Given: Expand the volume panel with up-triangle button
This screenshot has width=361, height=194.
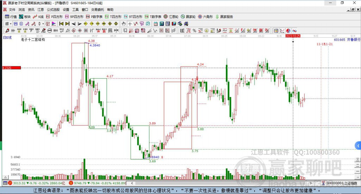Looking at the screenshot, I should (5, 177).
